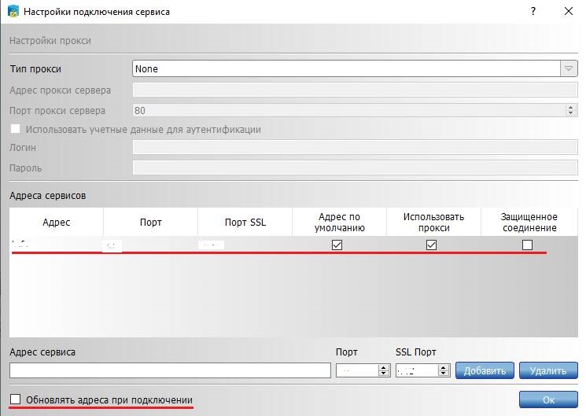Click the app icon in title bar

(13, 12)
